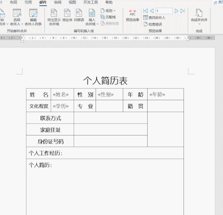Open the 开发工具 developer tab
This screenshot has height=215, width=223.
91,2
